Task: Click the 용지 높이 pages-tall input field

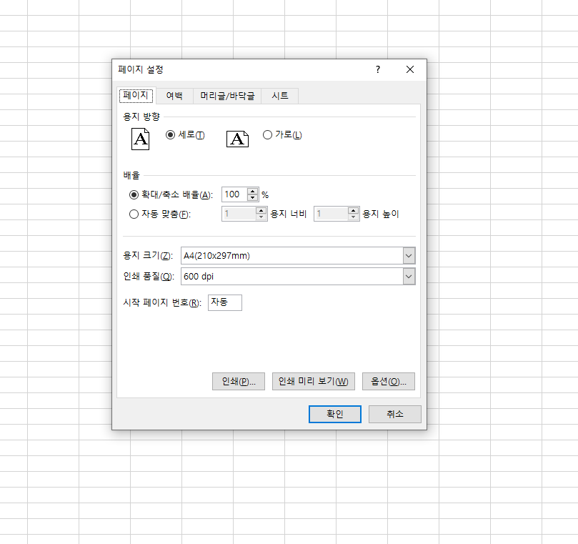Action: tap(331, 214)
